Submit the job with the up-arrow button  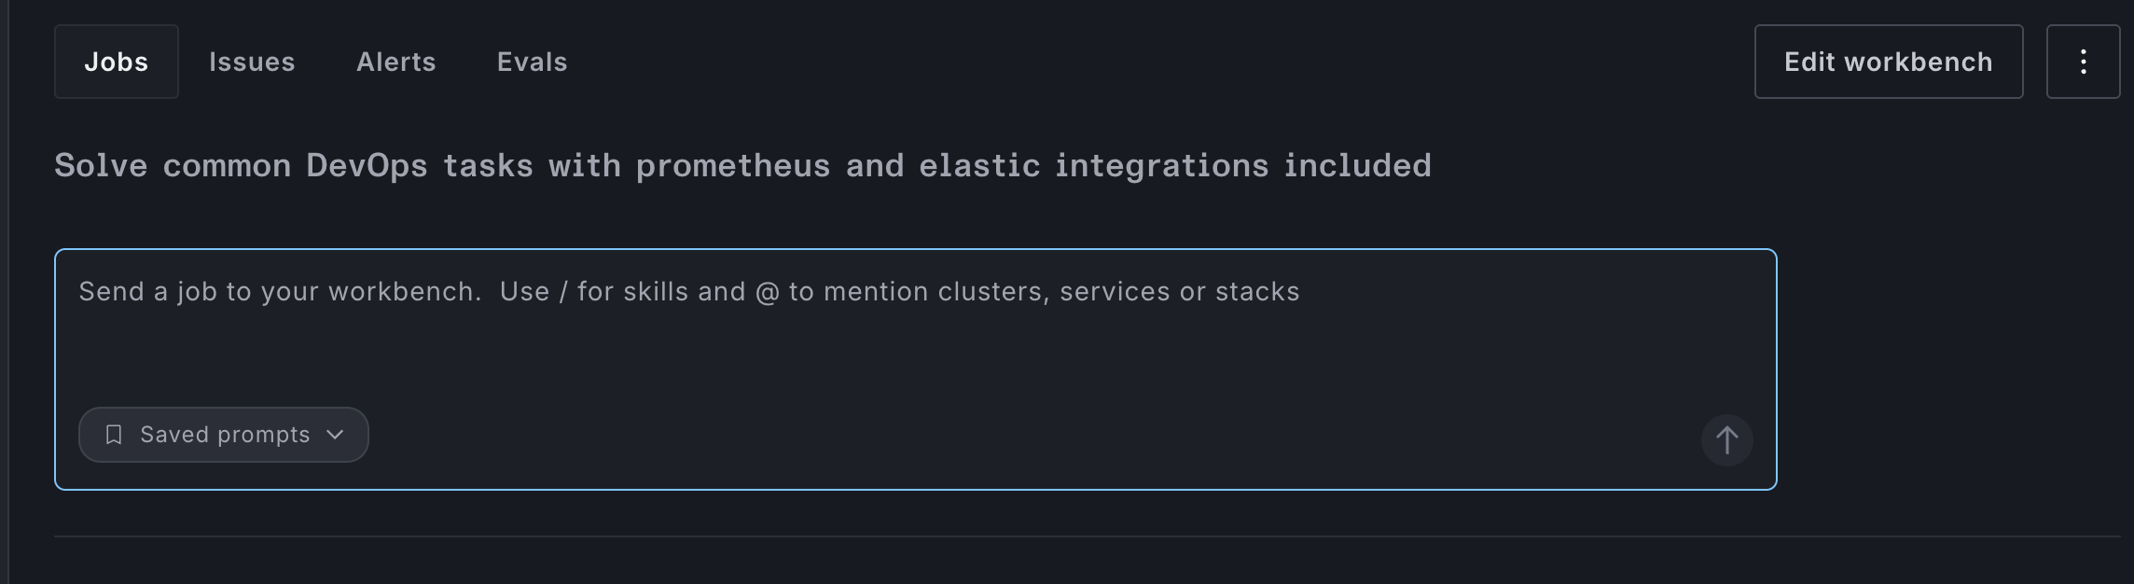pos(1726,440)
